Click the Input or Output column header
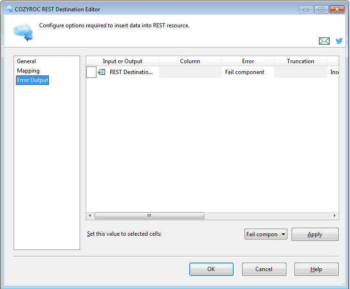Image resolution: width=350 pixels, height=289 pixels. click(x=122, y=61)
